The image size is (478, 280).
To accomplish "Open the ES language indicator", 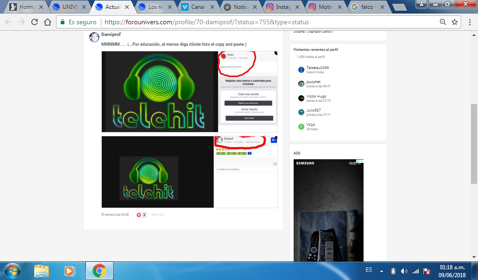I will pyautogui.click(x=369, y=270).
